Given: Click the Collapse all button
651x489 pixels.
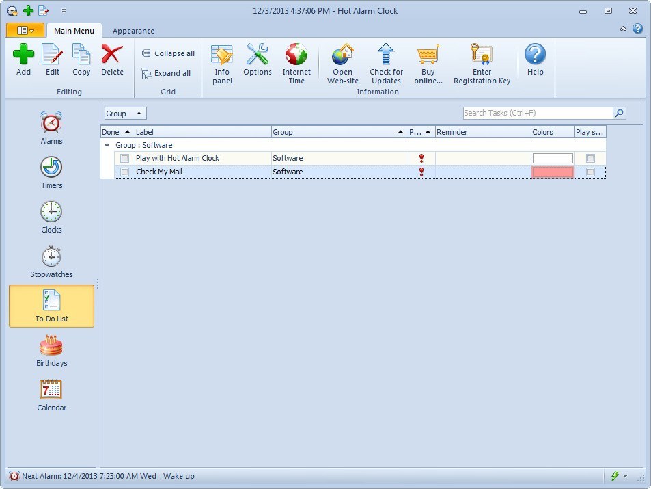Looking at the screenshot, I should pyautogui.click(x=168, y=53).
